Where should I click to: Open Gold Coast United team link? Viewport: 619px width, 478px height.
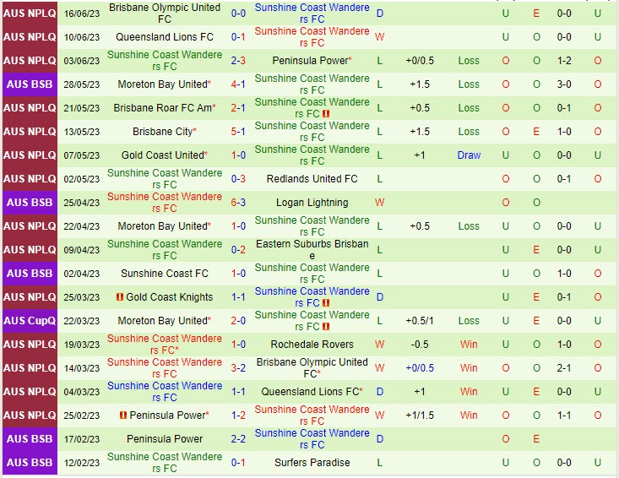coord(162,155)
